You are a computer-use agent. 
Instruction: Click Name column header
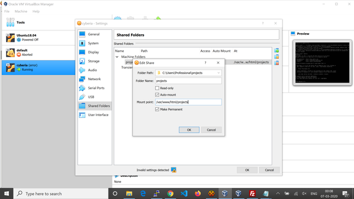pos(119,51)
